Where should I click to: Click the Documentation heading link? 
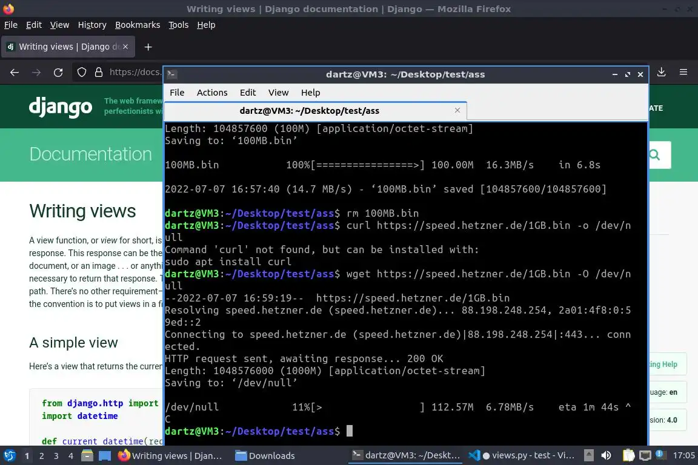click(91, 154)
